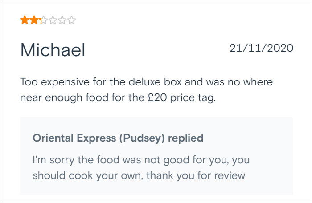The height and width of the screenshot is (203, 312).
Task: Click the review date 21/11/2020
Action: 261,48
